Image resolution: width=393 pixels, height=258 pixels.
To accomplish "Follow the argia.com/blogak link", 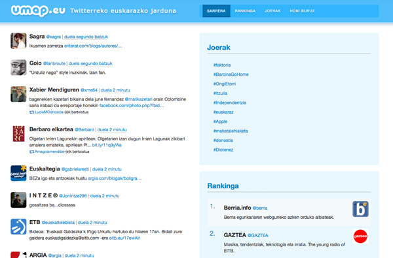I will point(115,178).
